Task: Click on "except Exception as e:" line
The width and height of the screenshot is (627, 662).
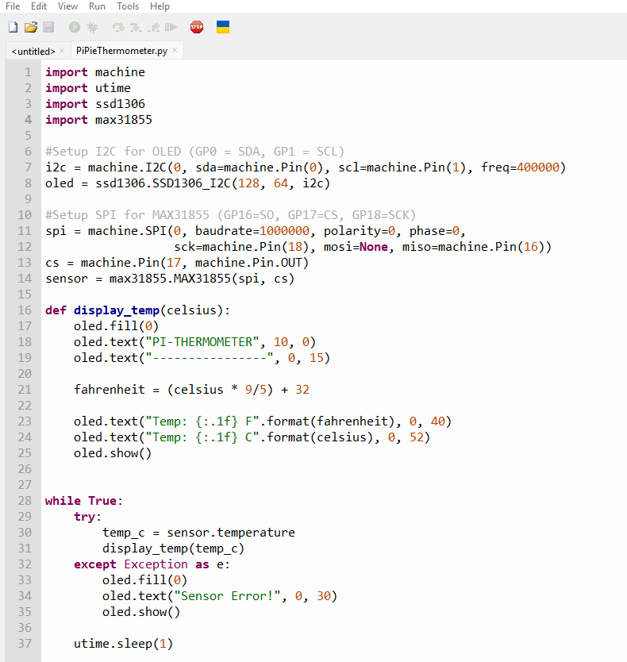Action: [x=152, y=564]
